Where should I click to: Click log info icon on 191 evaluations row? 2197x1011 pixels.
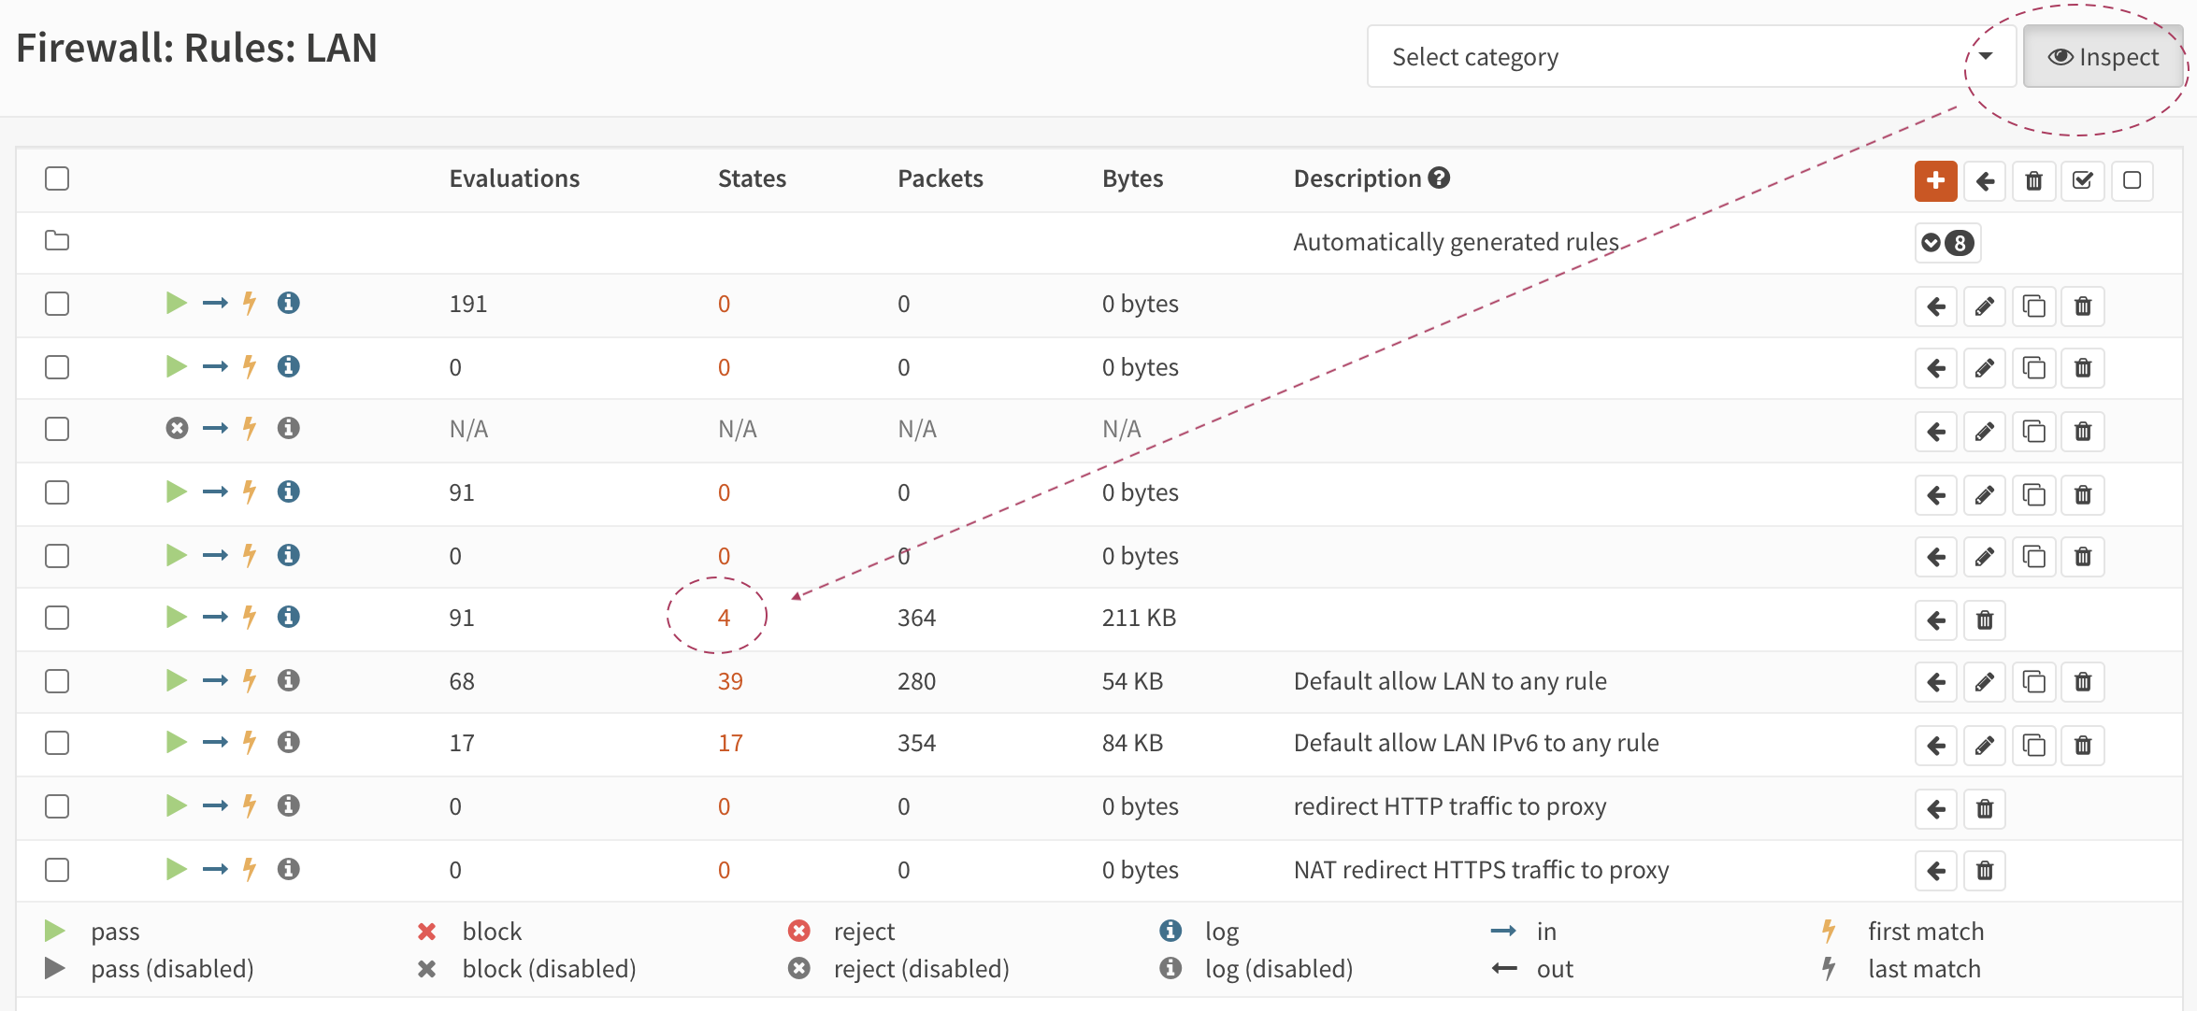(x=288, y=303)
